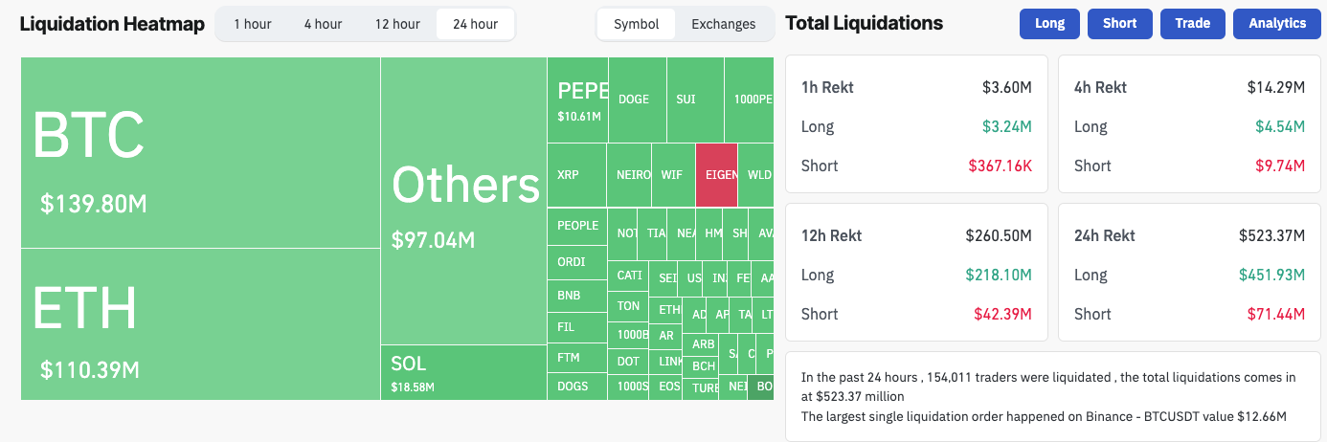Switch heatmap to 1 hour timeframe
The height and width of the screenshot is (442, 1327).
click(x=252, y=24)
